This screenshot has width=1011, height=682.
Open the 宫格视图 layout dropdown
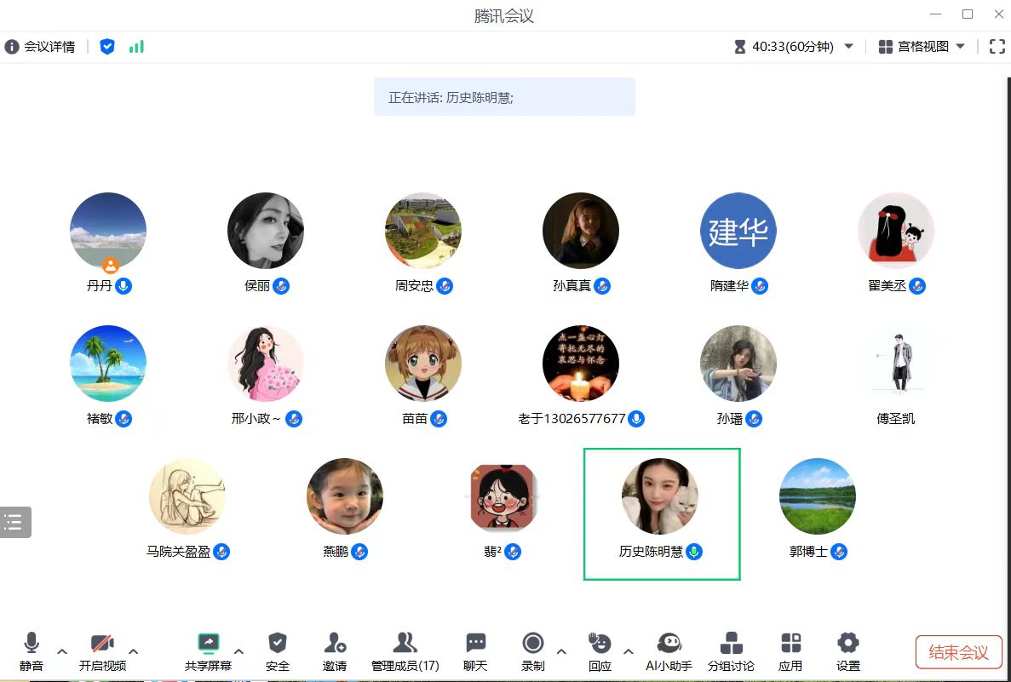coord(922,47)
